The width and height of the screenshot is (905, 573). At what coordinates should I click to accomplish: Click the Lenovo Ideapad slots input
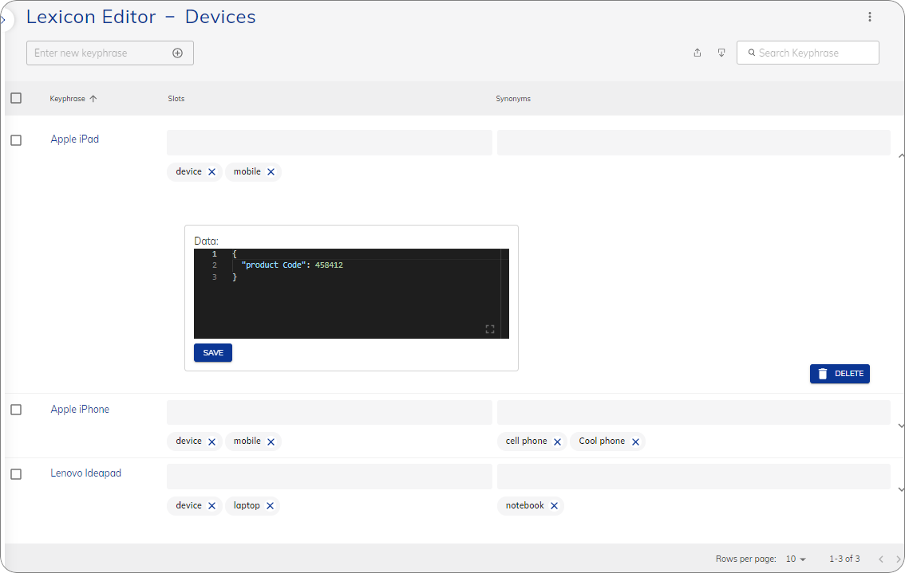pos(330,477)
